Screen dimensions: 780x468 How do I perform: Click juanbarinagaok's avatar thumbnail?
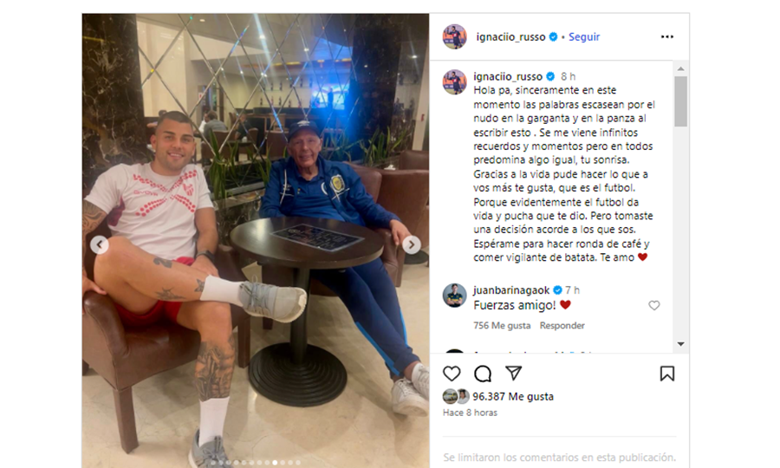point(455,296)
